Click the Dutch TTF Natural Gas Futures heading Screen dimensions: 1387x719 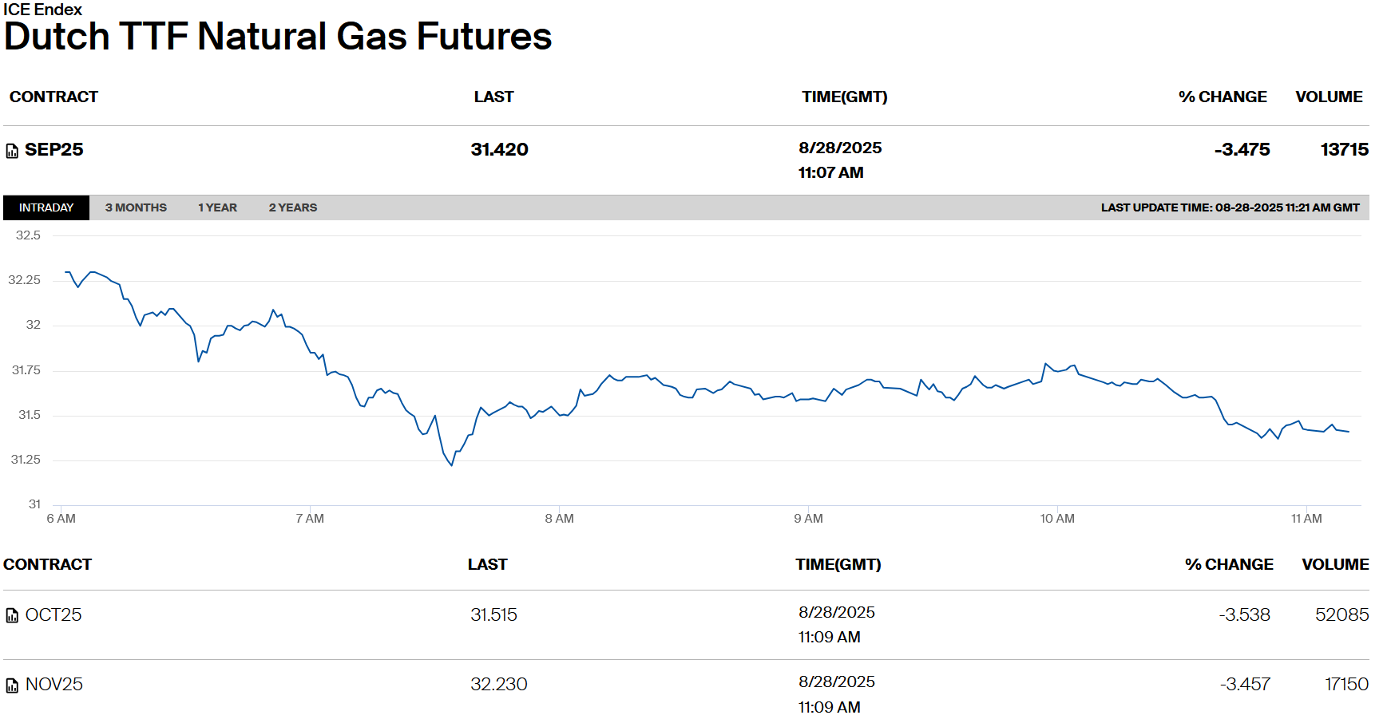pos(278,37)
